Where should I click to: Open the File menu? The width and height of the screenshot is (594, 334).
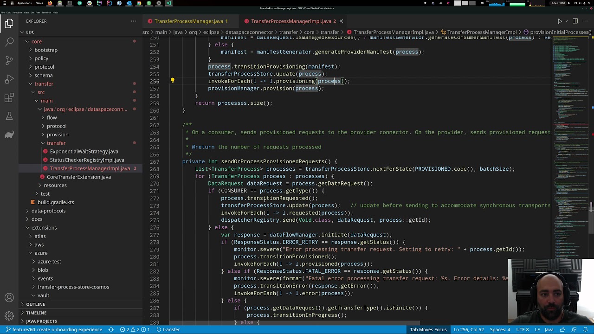[x=3, y=13]
